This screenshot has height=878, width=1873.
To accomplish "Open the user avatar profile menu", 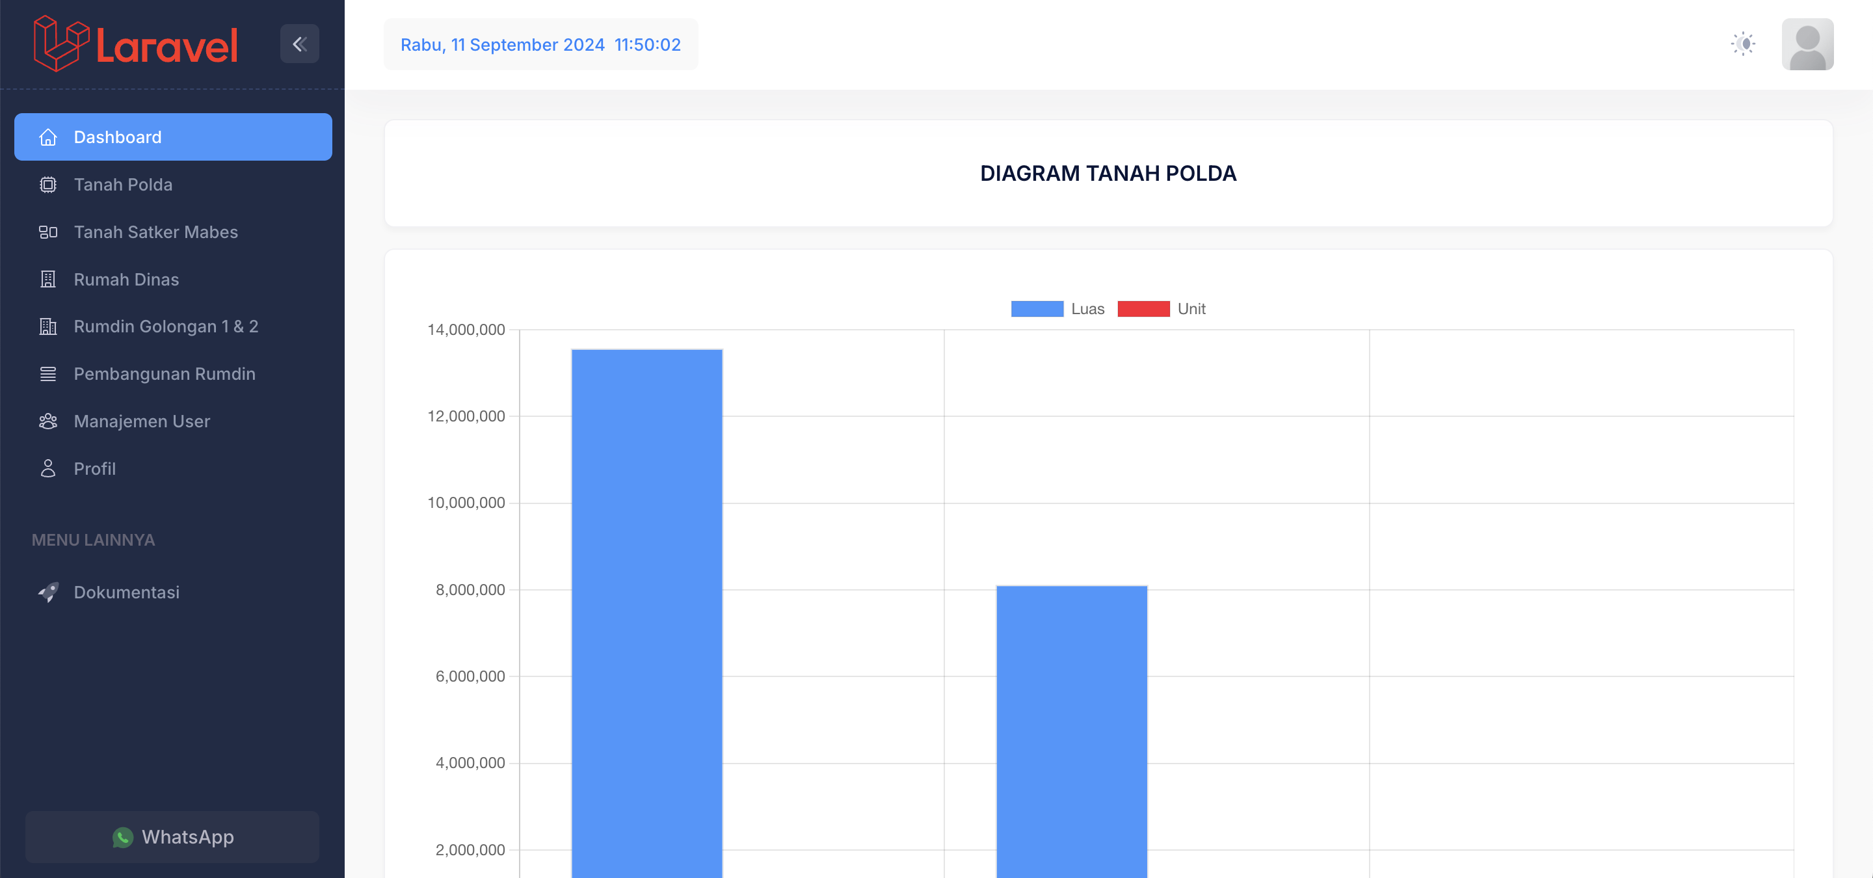I will [x=1807, y=44].
